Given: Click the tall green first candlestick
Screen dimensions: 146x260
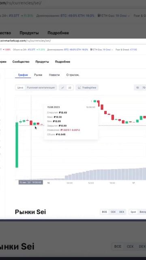Looking at the screenshot, I should [17, 145].
